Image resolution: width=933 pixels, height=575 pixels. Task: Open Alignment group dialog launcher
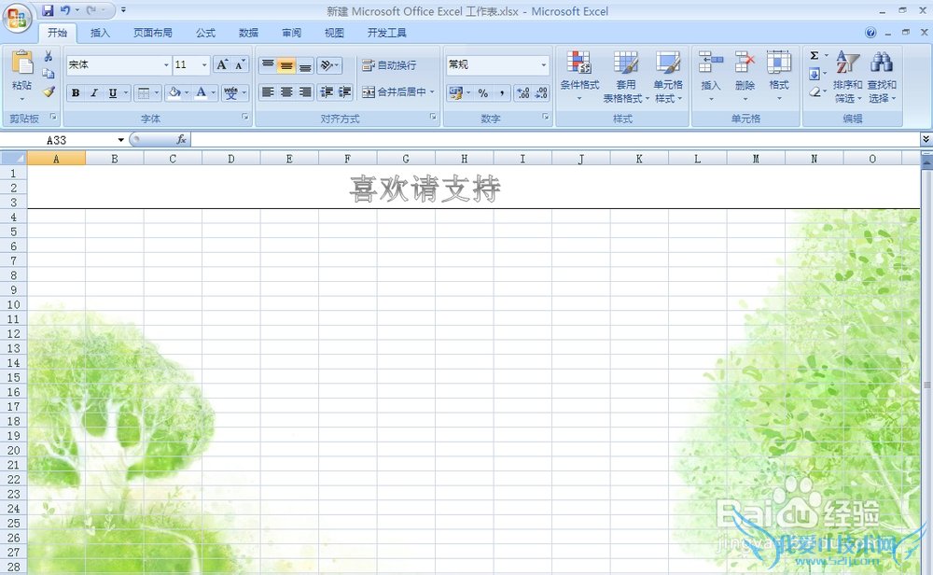(433, 118)
